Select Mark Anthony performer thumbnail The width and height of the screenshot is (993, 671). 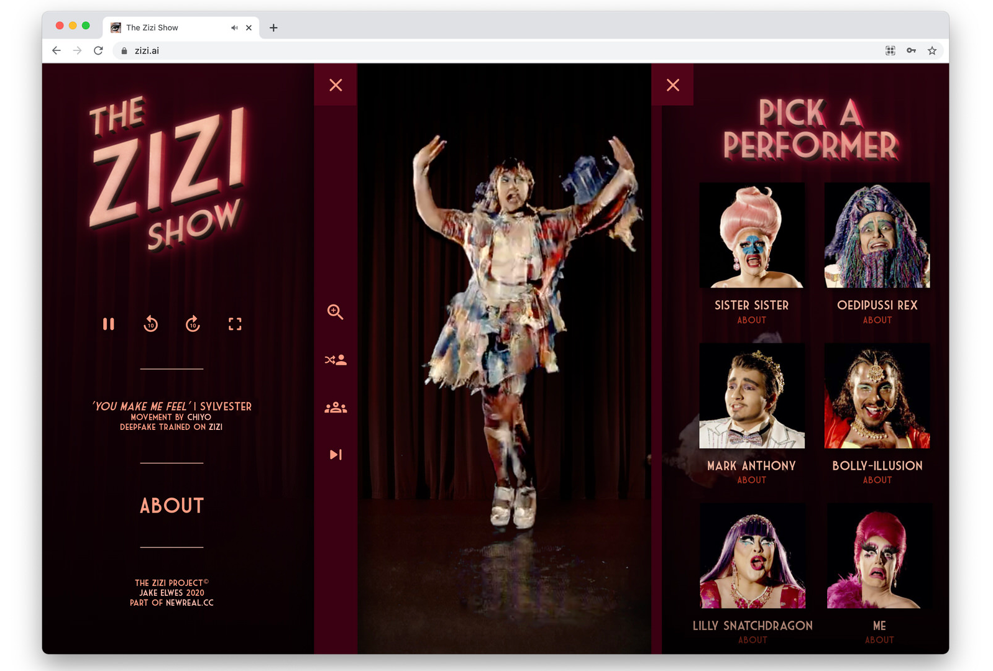tap(752, 396)
